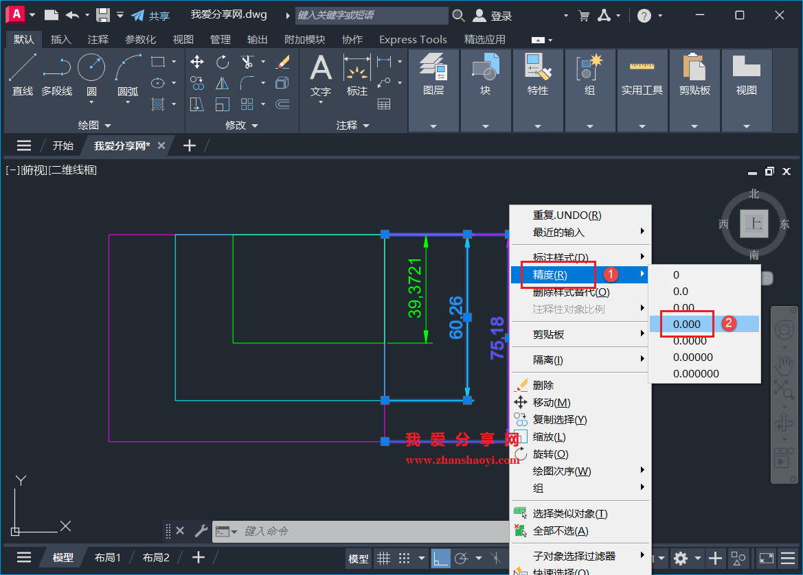Close the 我爱分享网 drawing tab
Screen dimensions: 803x575
pos(161,145)
